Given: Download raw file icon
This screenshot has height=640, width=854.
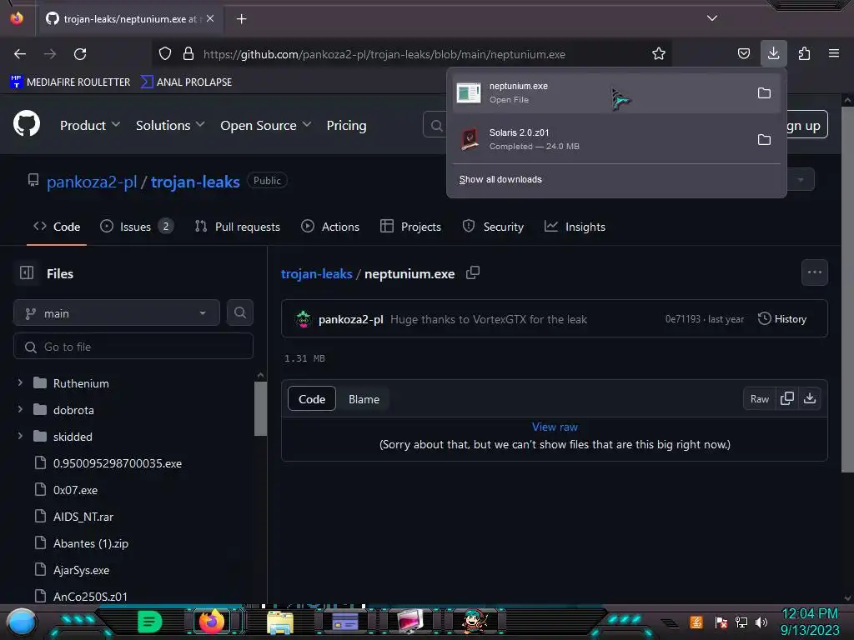Looking at the screenshot, I should (x=810, y=398).
